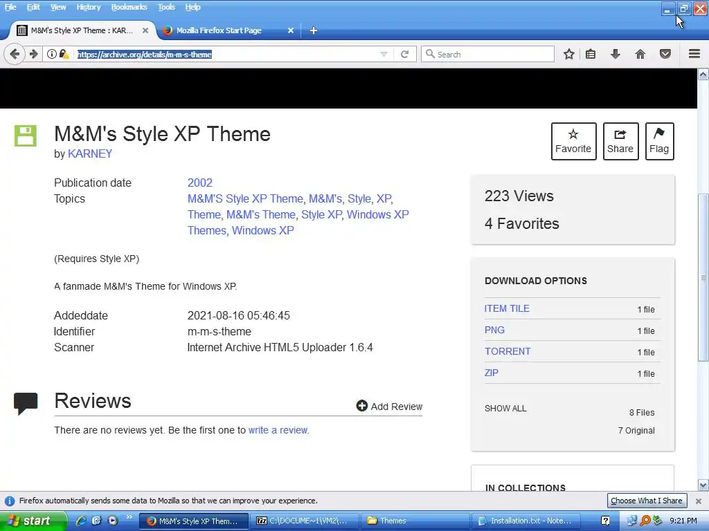709x531 pixels.
Task: Click the scrollbar up arrow
Action: [703, 74]
